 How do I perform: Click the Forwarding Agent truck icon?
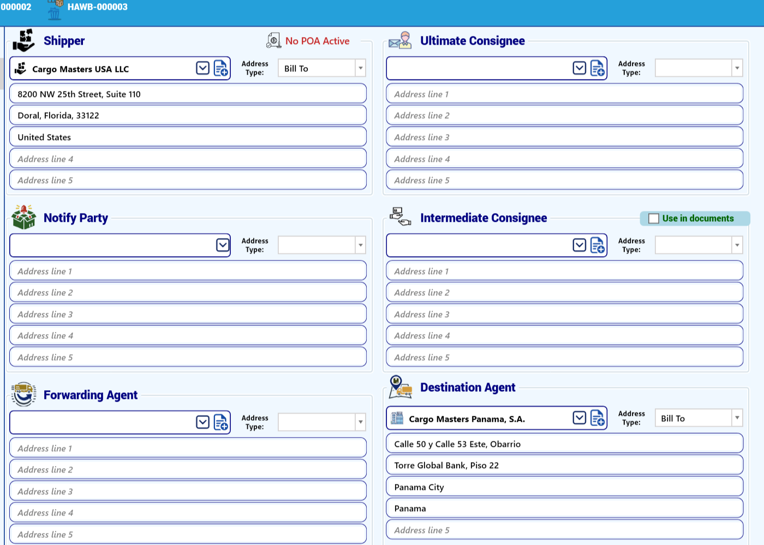pos(23,394)
